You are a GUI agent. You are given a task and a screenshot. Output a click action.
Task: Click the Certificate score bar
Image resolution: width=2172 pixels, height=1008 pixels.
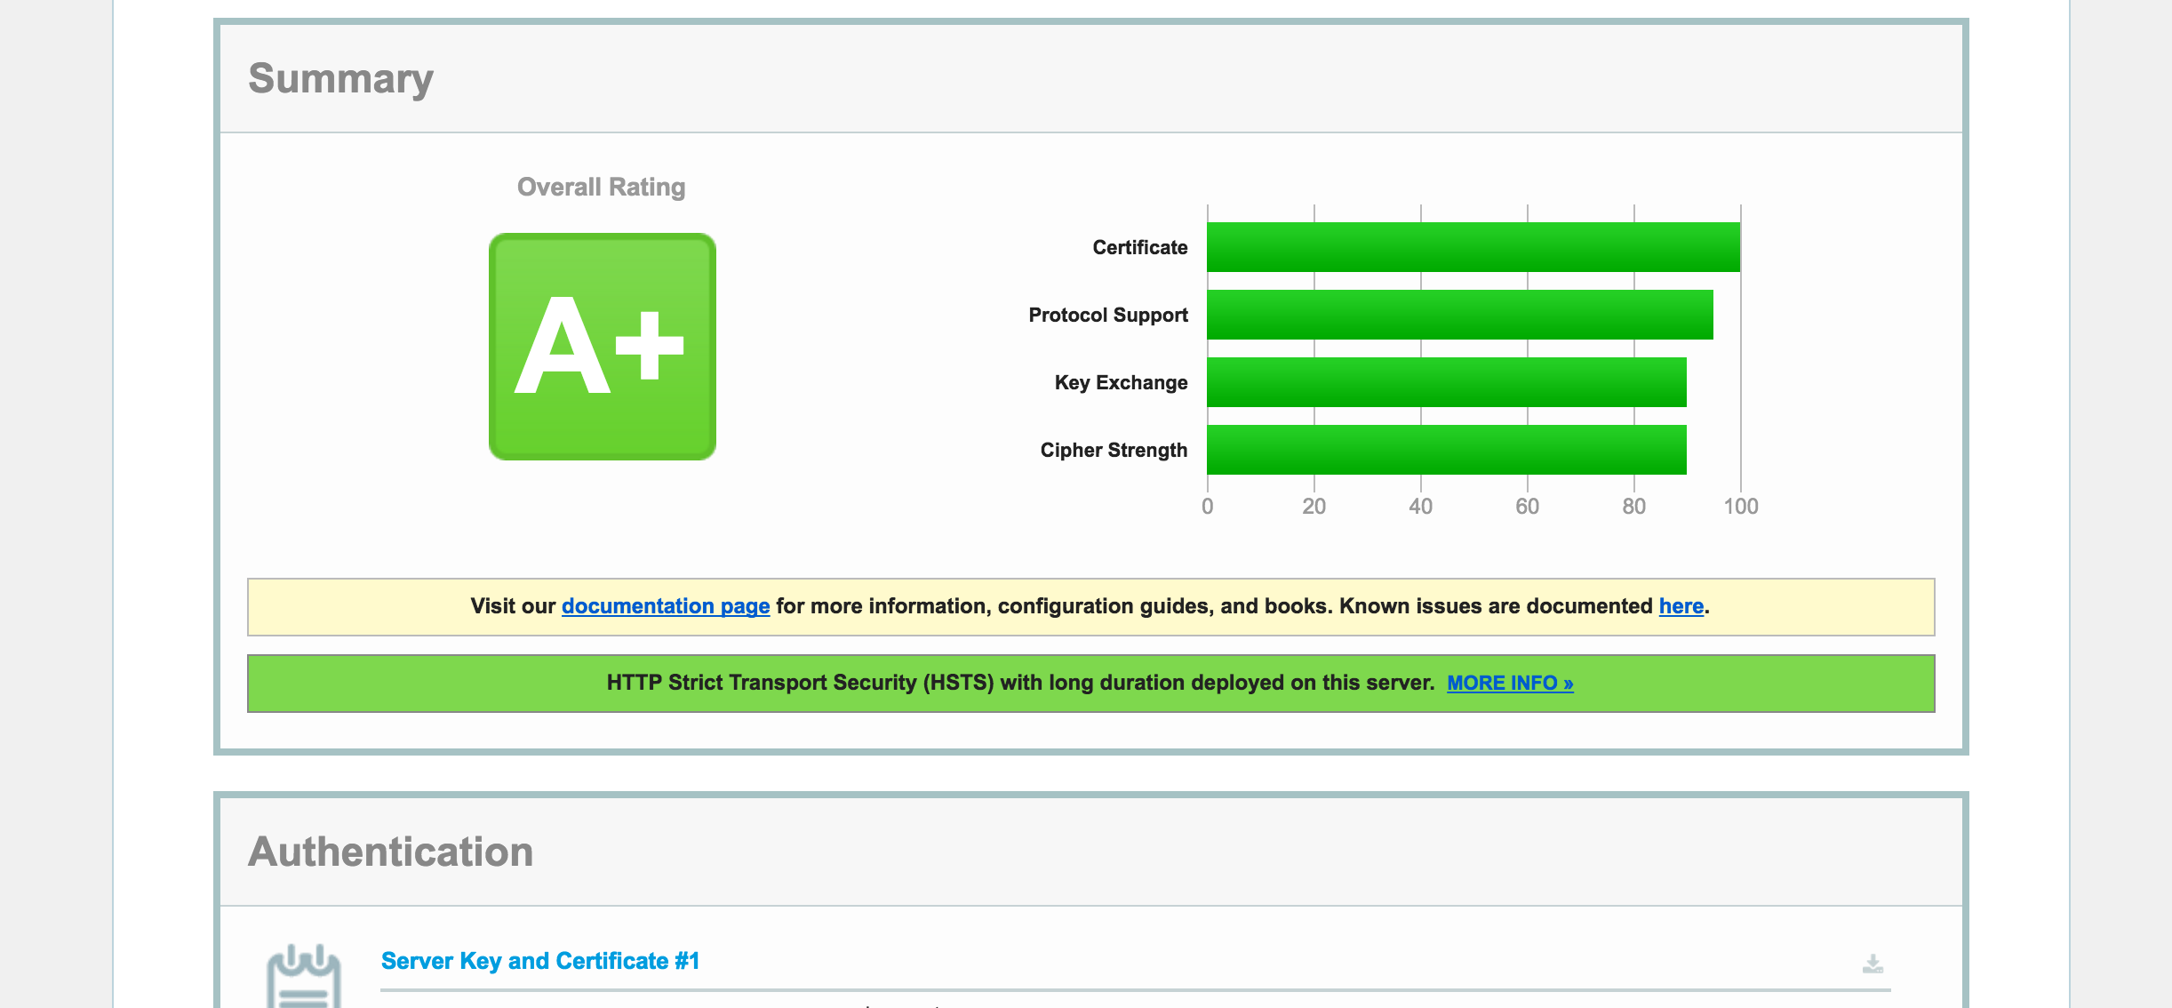coord(1473,247)
